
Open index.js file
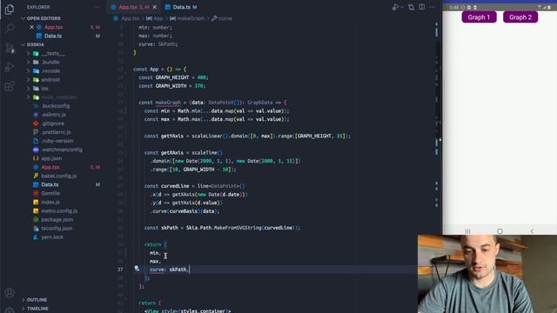(x=50, y=202)
